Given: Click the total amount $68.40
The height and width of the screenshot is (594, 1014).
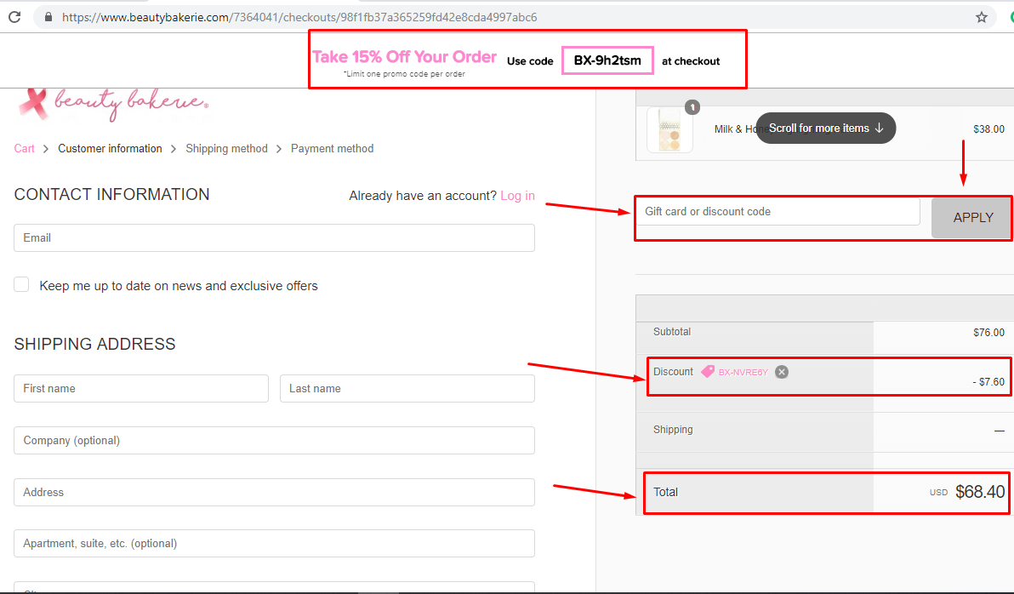Looking at the screenshot, I should click(980, 492).
